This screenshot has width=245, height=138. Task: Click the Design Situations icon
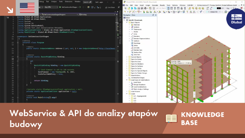[x=132, y=84]
